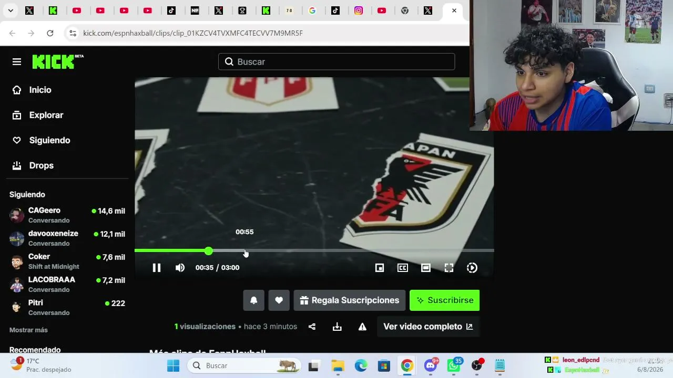Share the clip

coord(312,327)
